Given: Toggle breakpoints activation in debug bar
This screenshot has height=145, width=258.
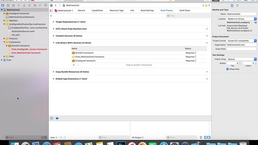Looking at the screenshot, I should (x=57, y=118).
